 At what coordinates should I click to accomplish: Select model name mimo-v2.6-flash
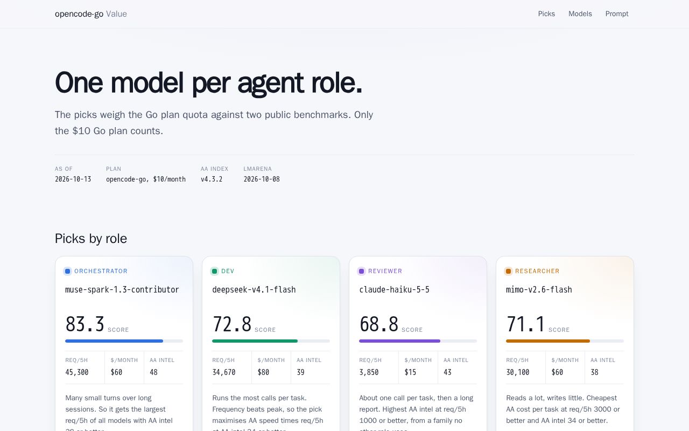539,289
